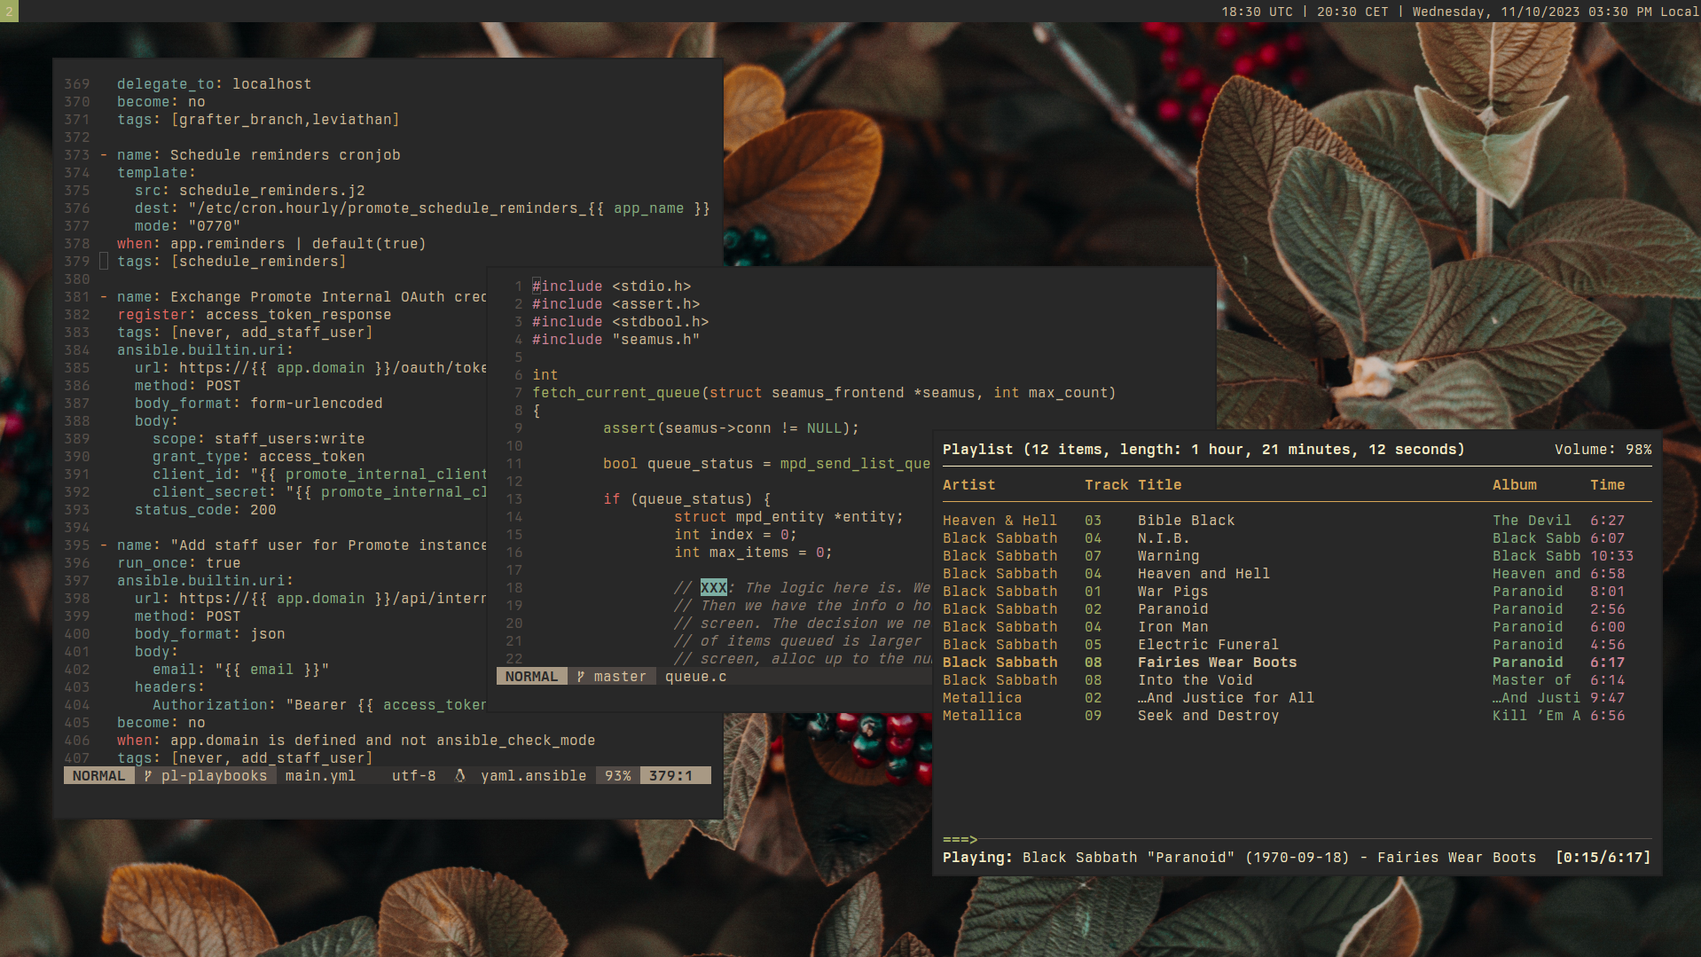
Task: Click queue.c filename in statusline
Action: 695,677
